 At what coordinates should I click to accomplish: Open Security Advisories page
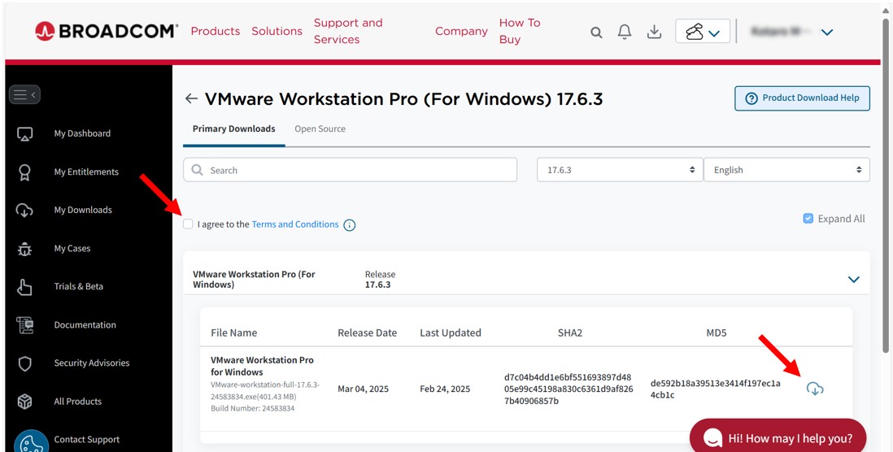coord(92,363)
